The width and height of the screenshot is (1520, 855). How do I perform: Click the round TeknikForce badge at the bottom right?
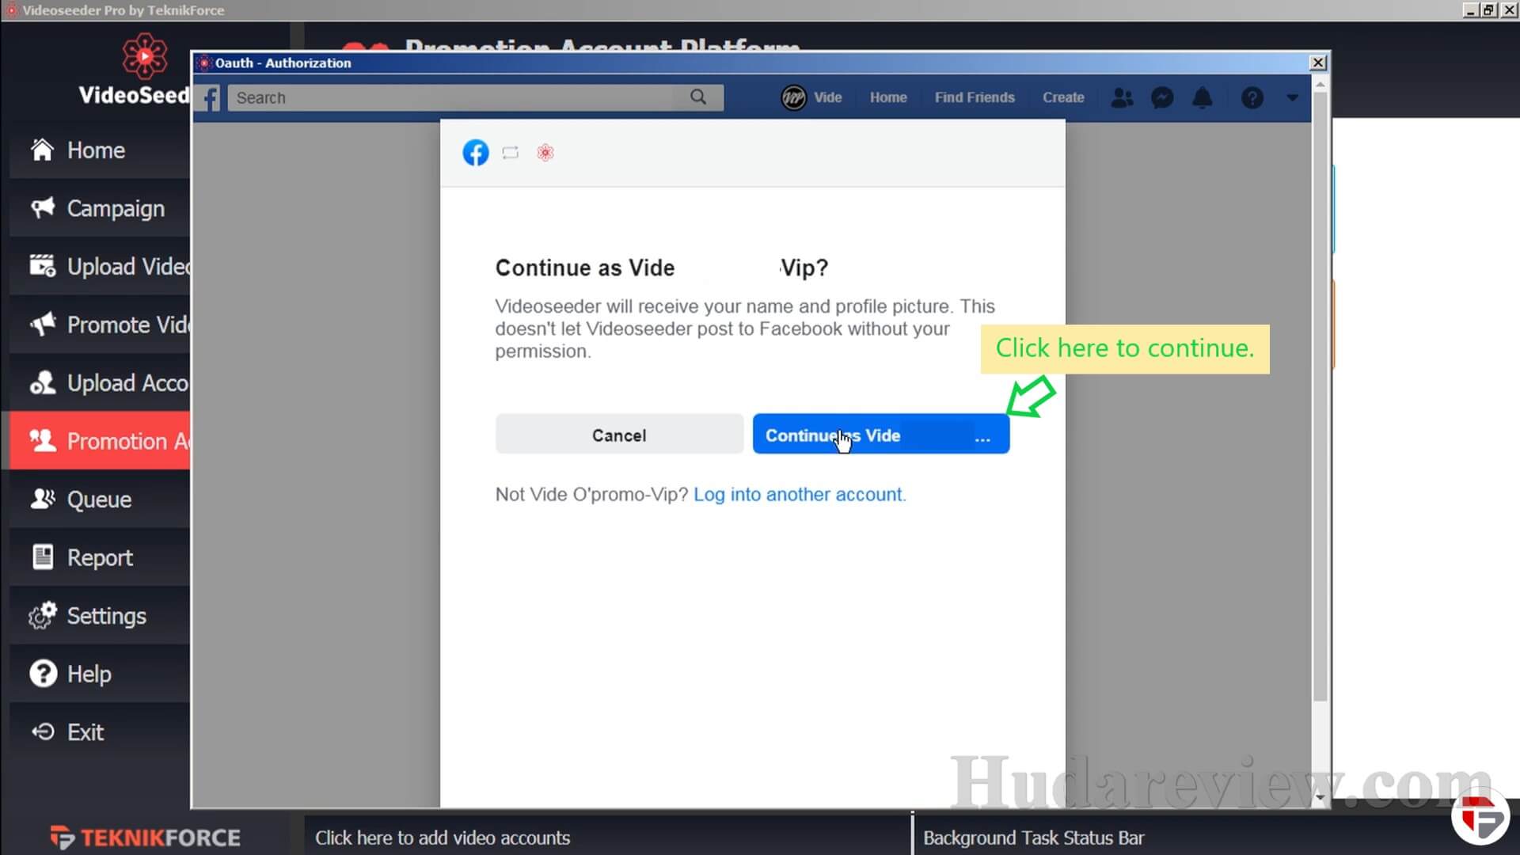(x=1480, y=816)
